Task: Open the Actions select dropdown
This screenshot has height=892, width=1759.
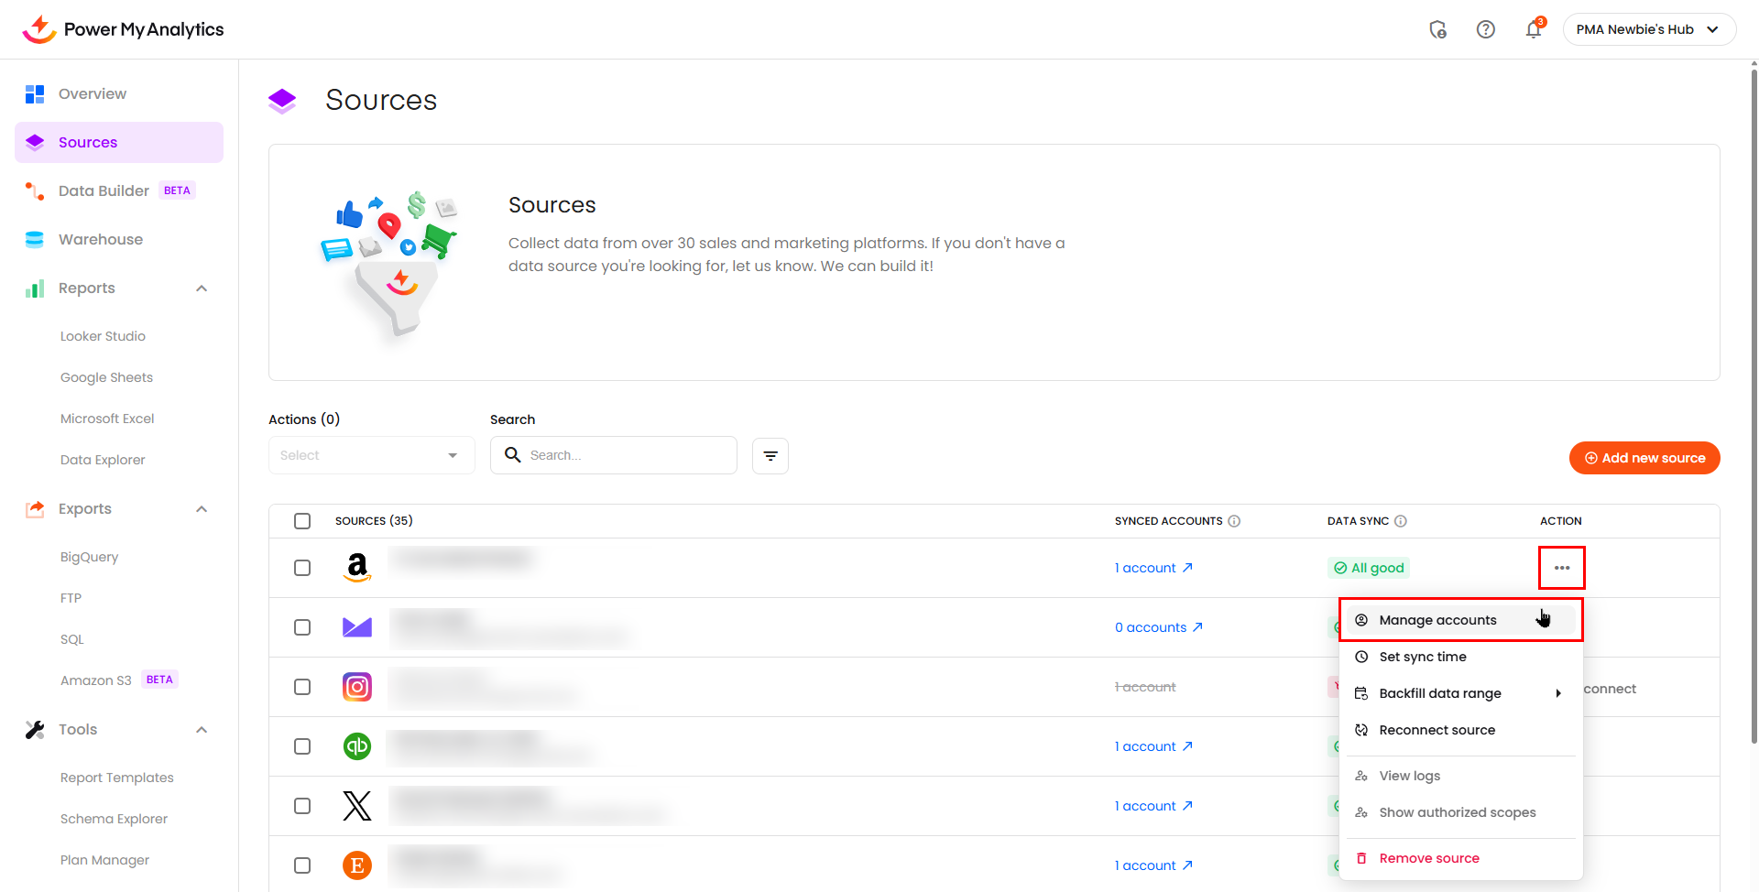Action: click(371, 456)
